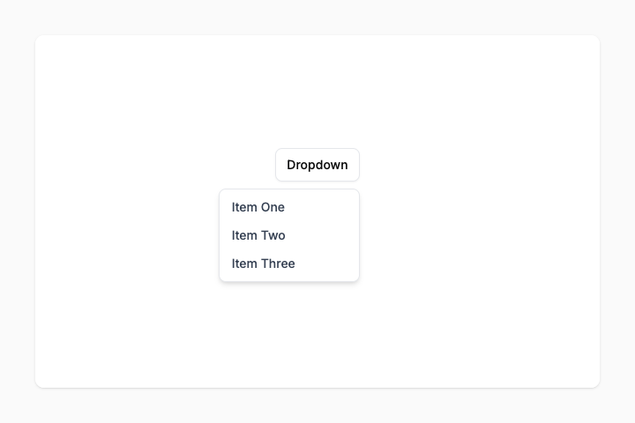Toggle the Dropdown trigger button
Screen dimensions: 635x423
click(317, 165)
